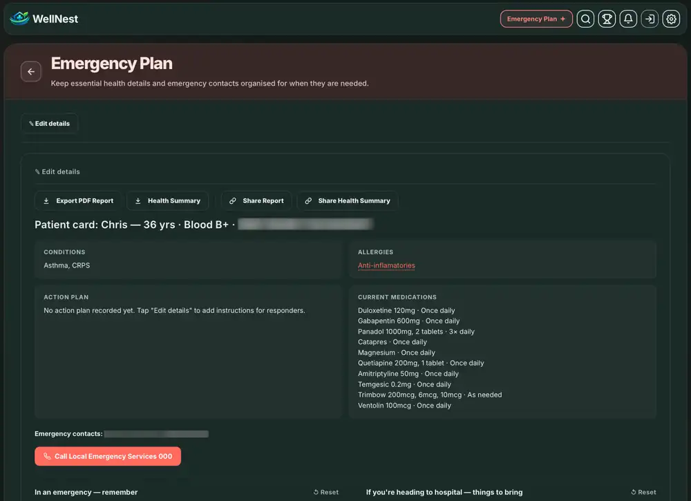The width and height of the screenshot is (691, 501).
Task: Select the Catapres medication line
Action: point(392,342)
